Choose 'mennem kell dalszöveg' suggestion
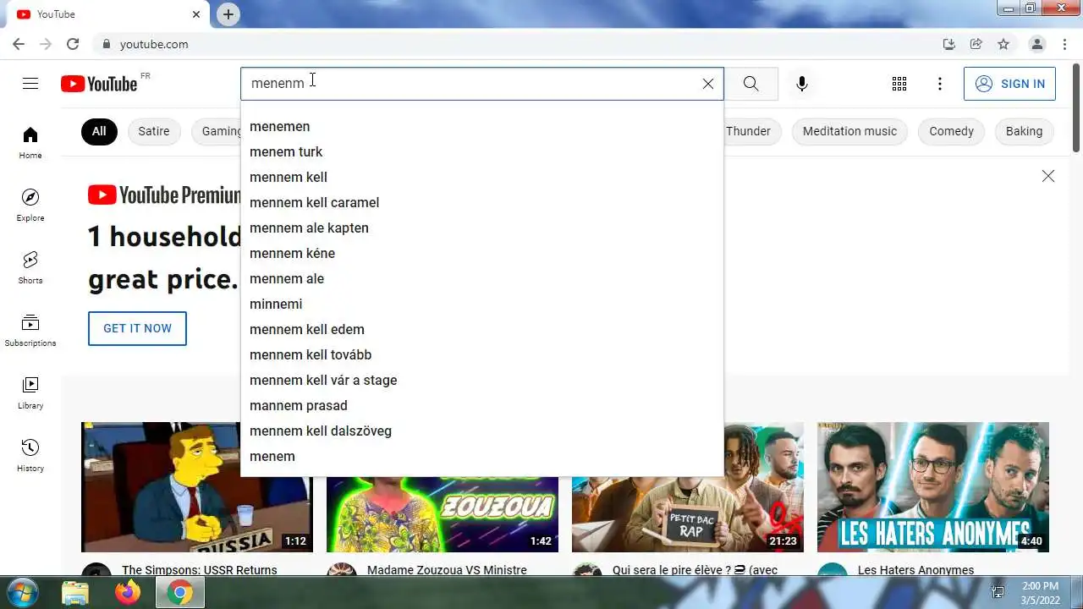 point(482,431)
